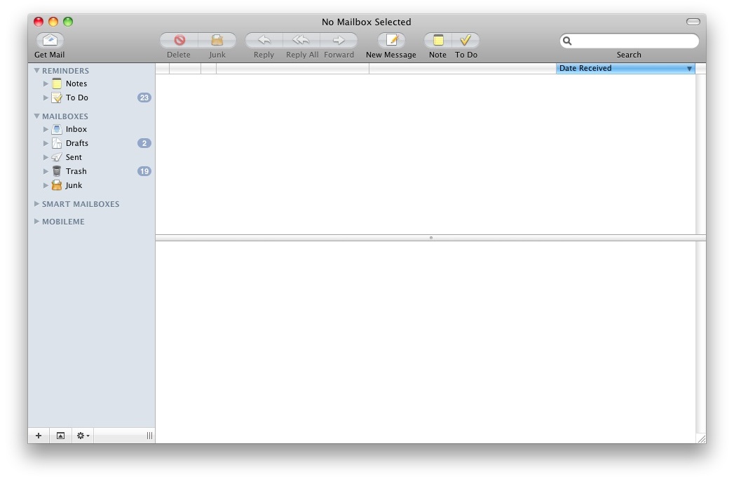Click the Drafts count badge 2
This screenshot has height=477, width=734.
coord(144,143)
